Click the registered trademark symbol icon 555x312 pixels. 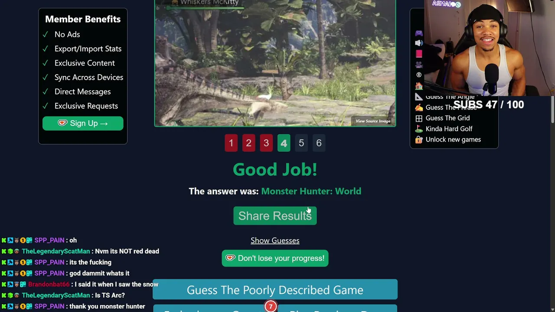click(x=419, y=75)
